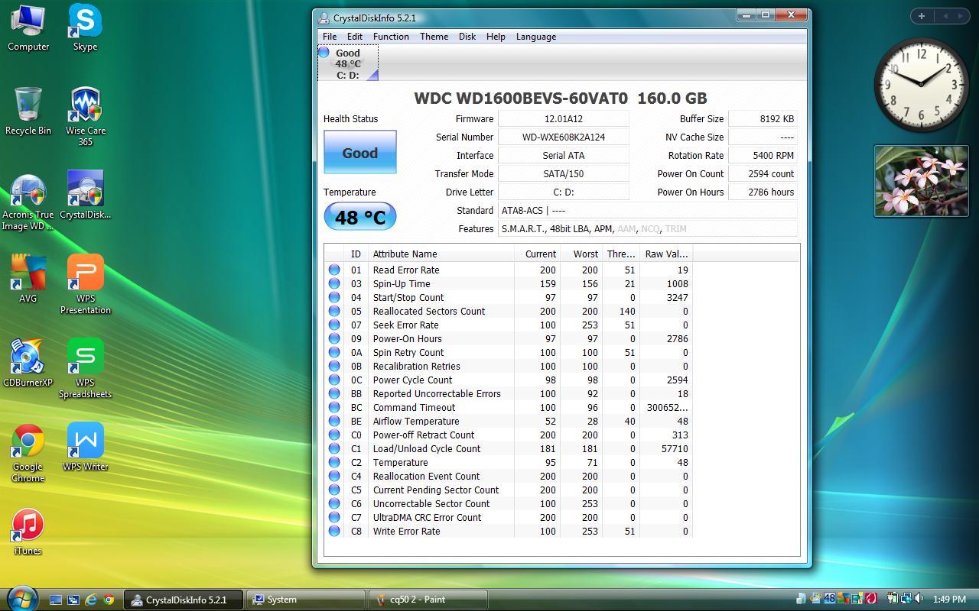Click the Raw Values column header
This screenshot has height=611, width=979.
[x=666, y=254]
